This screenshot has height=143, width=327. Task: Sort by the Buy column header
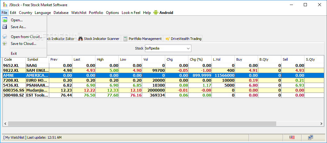click(246, 59)
